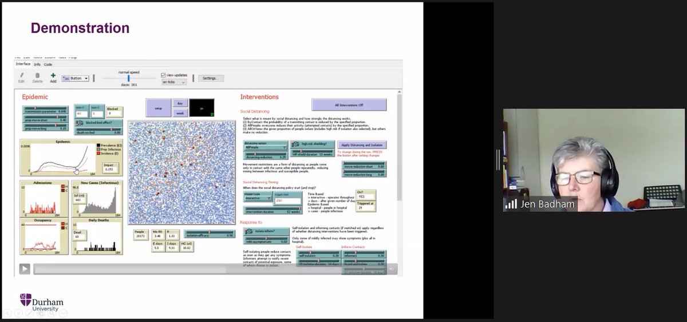The height and width of the screenshot is (322, 687).
Task: Click the isolation-efficacy slider
Action: coord(208,235)
